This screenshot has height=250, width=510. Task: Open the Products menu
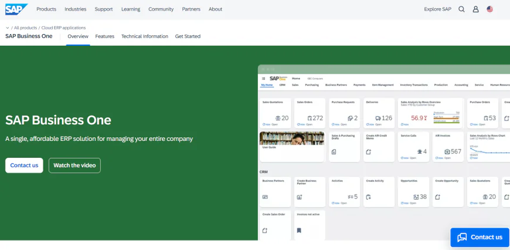point(46,9)
